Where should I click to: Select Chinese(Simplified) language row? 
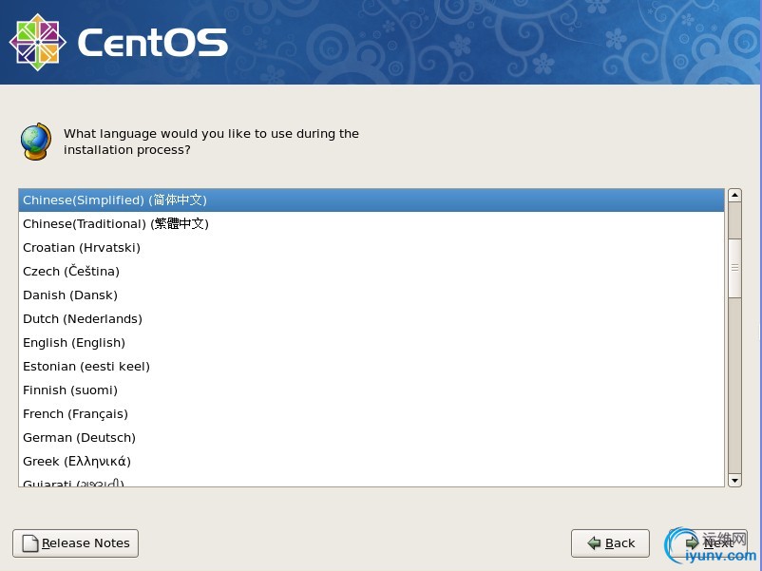(x=371, y=200)
